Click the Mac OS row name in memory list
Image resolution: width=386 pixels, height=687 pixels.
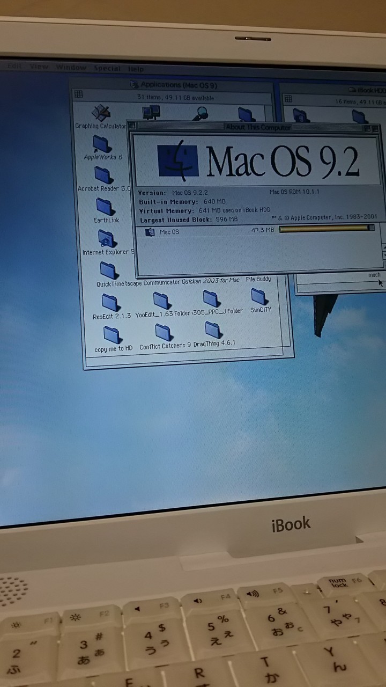(x=169, y=232)
